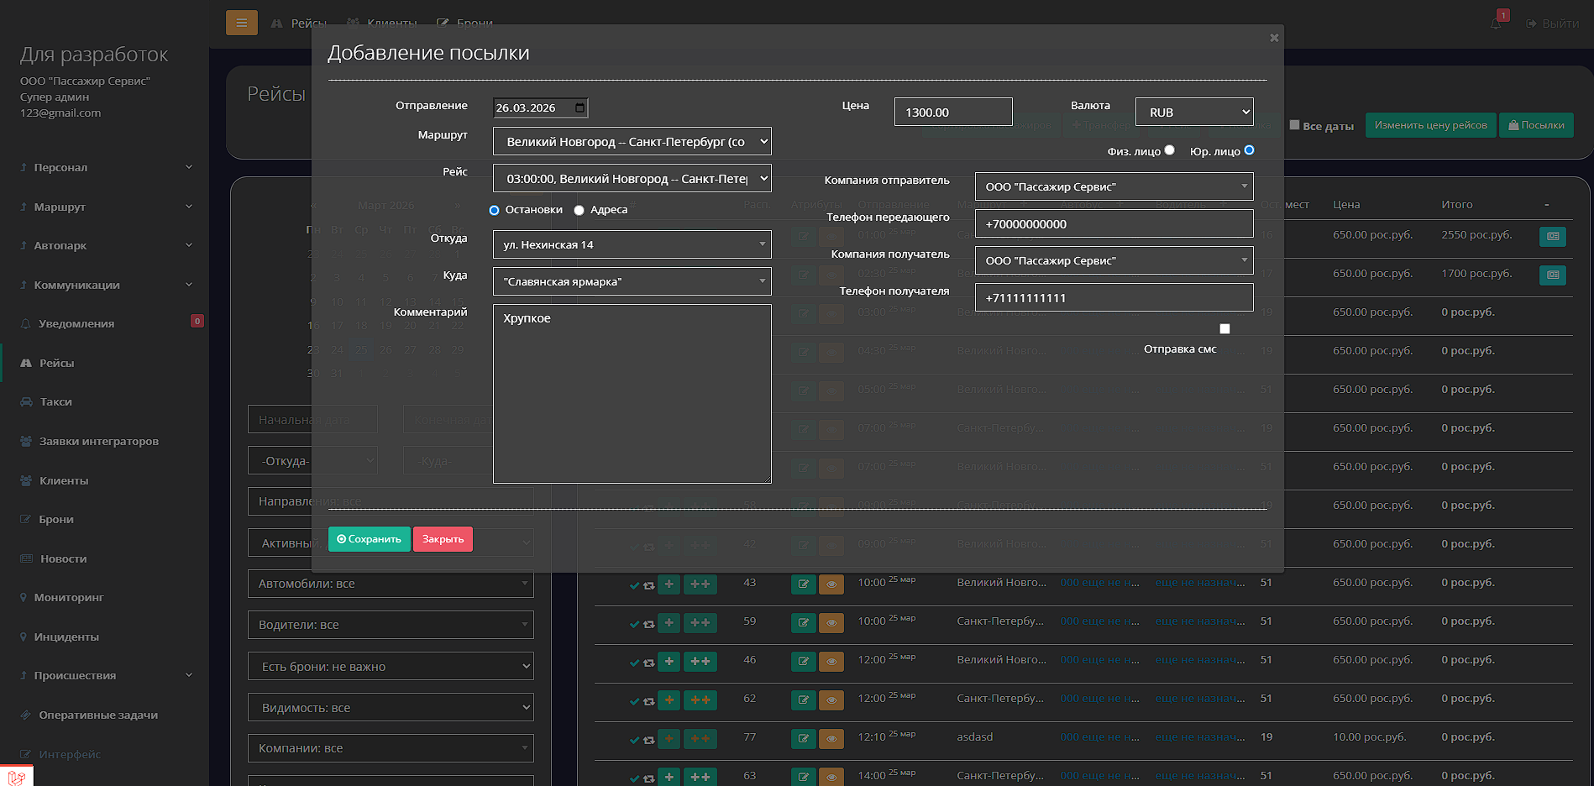Click the double plus icon on row 62
Image resolution: width=1594 pixels, height=786 pixels.
[x=700, y=700]
